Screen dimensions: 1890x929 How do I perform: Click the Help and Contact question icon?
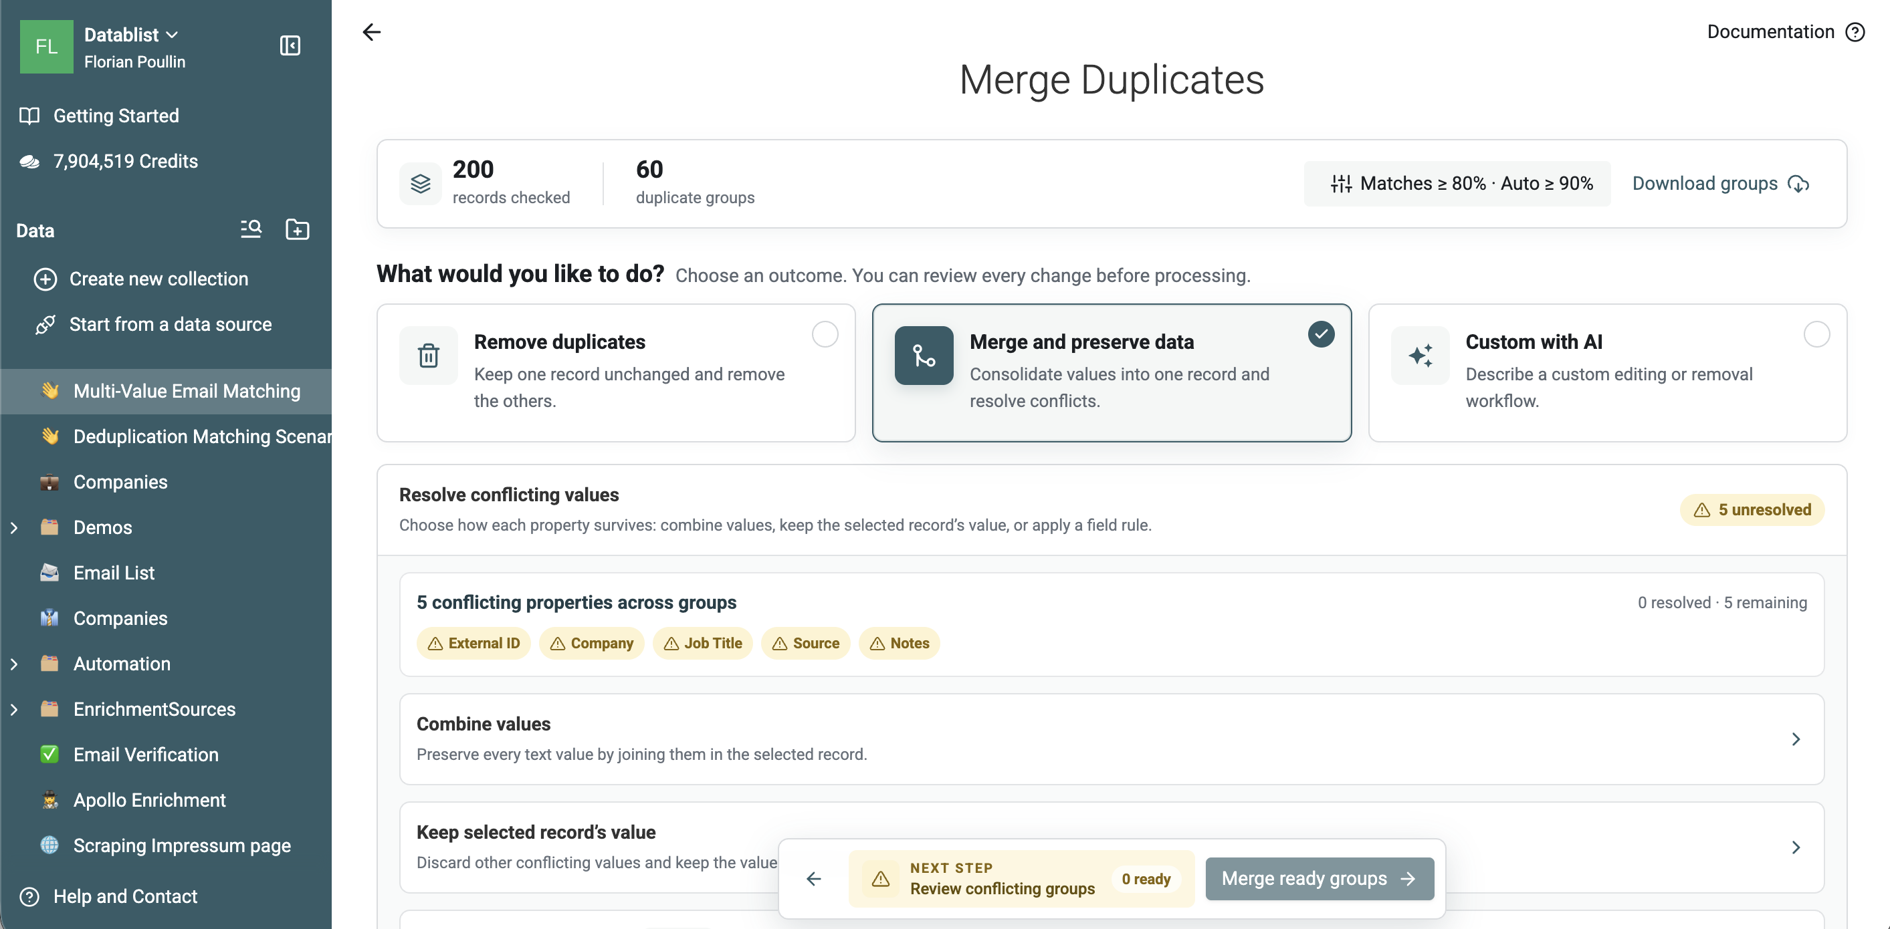click(x=29, y=896)
